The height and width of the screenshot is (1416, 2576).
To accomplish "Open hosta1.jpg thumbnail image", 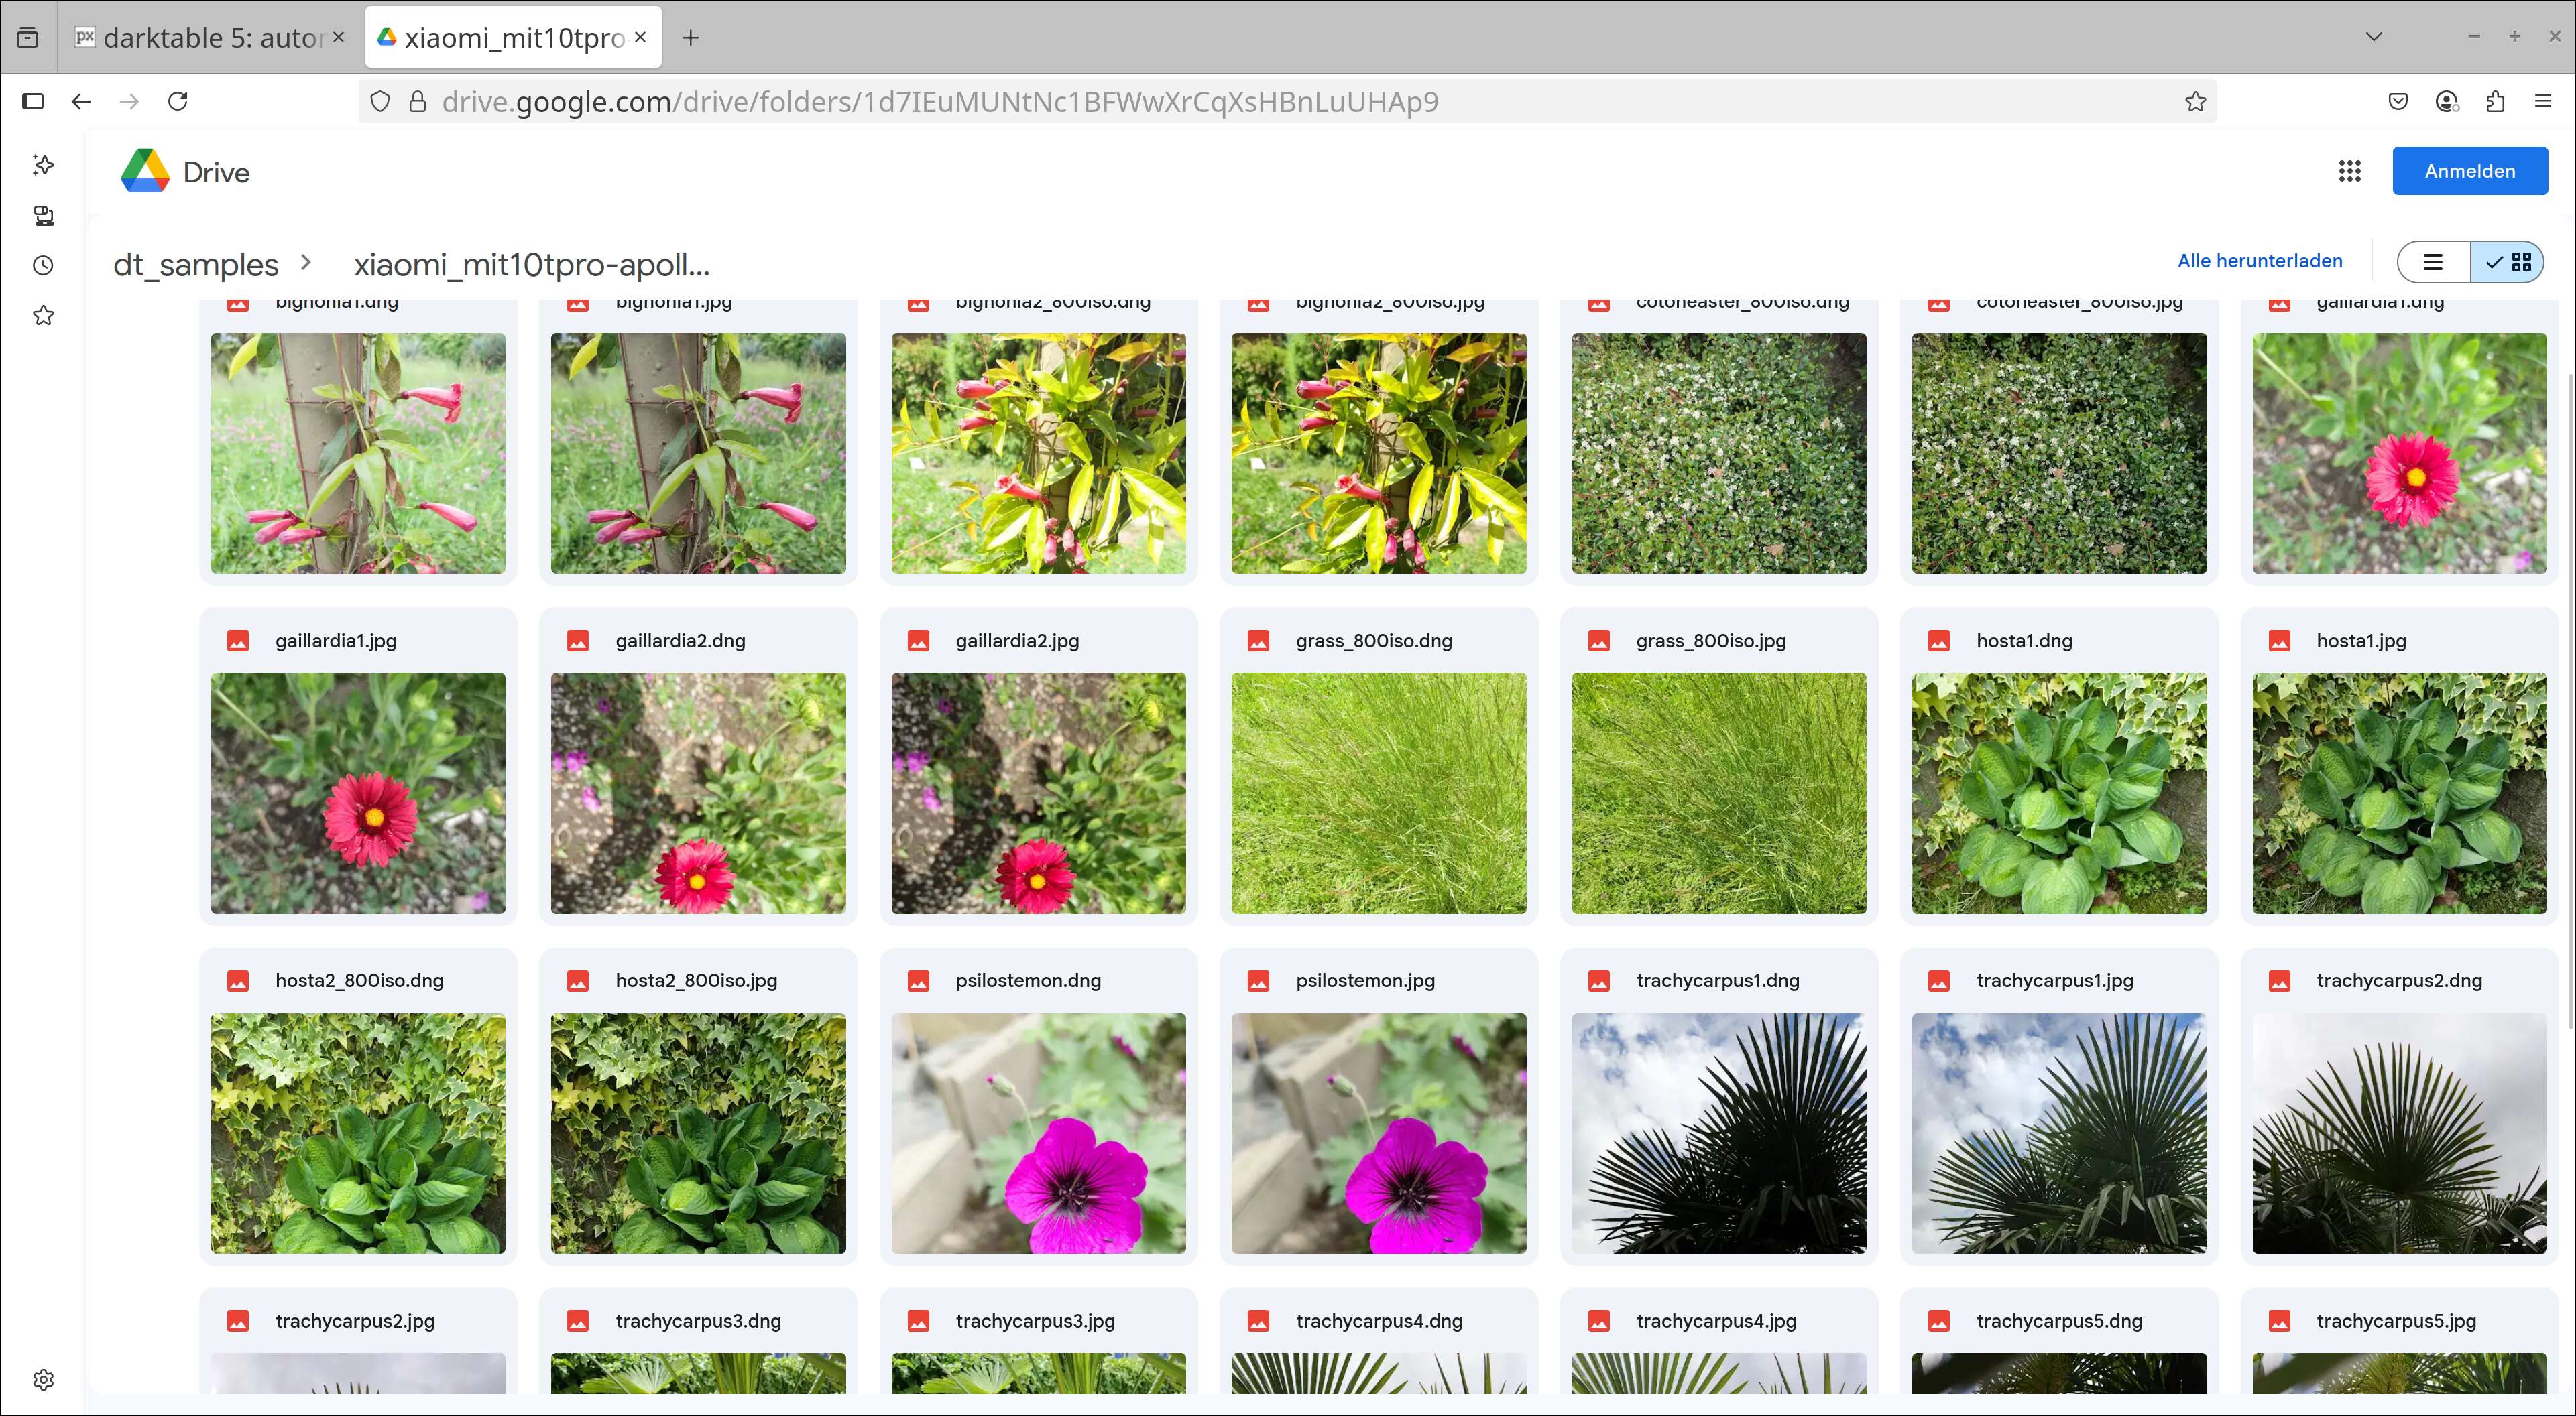I will click(2399, 793).
